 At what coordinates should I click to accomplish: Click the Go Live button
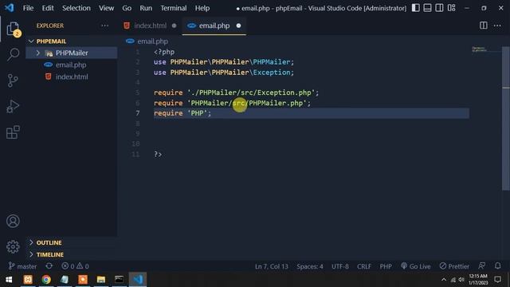click(x=416, y=266)
